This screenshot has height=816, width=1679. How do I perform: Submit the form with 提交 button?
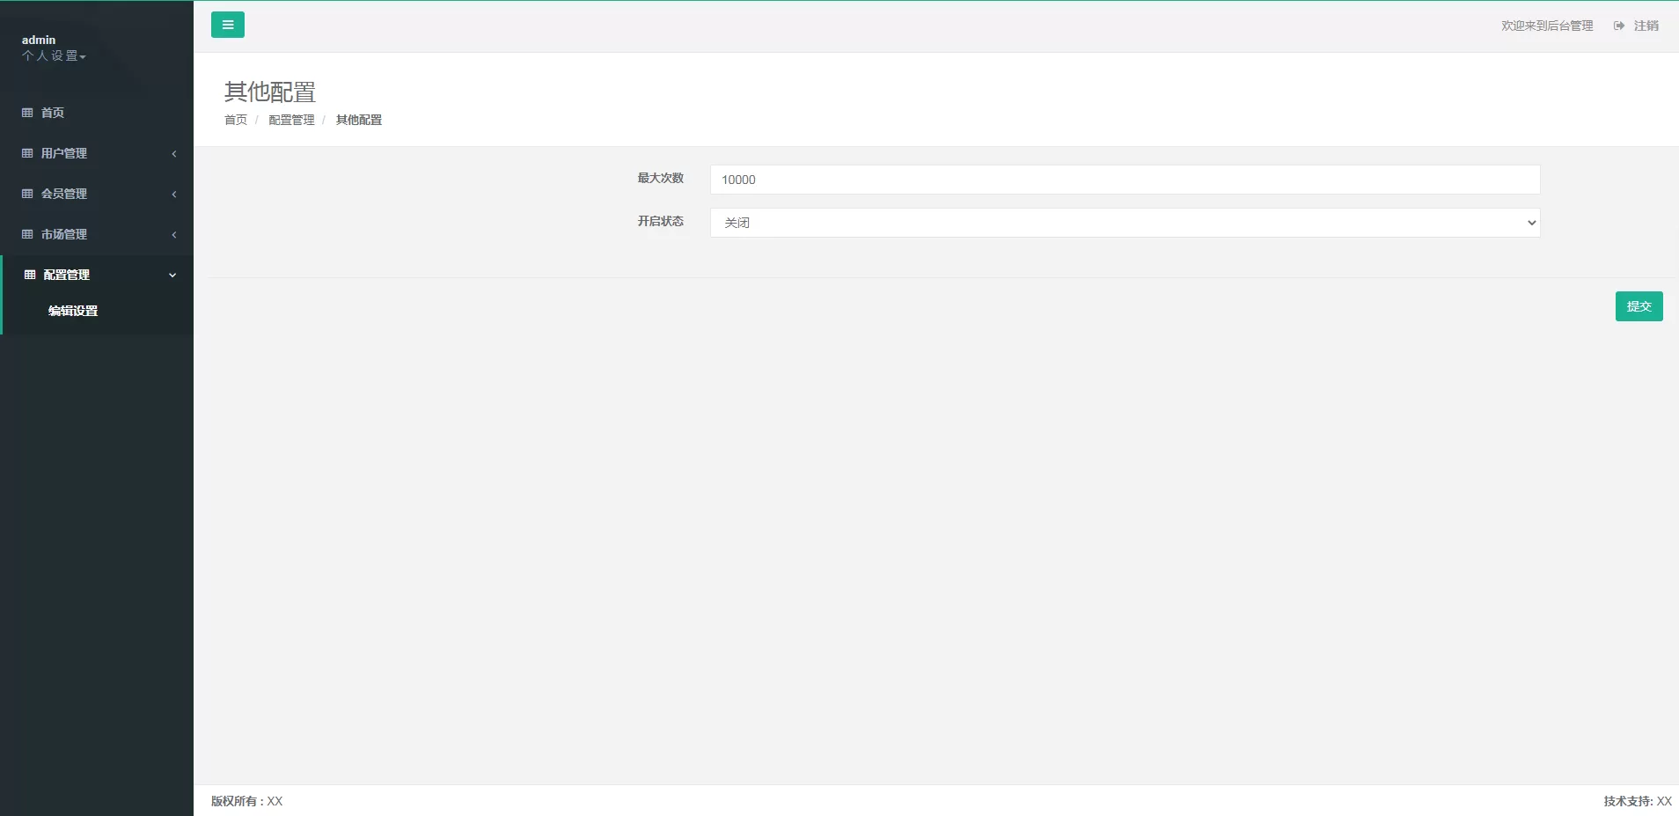(x=1639, y=306)
